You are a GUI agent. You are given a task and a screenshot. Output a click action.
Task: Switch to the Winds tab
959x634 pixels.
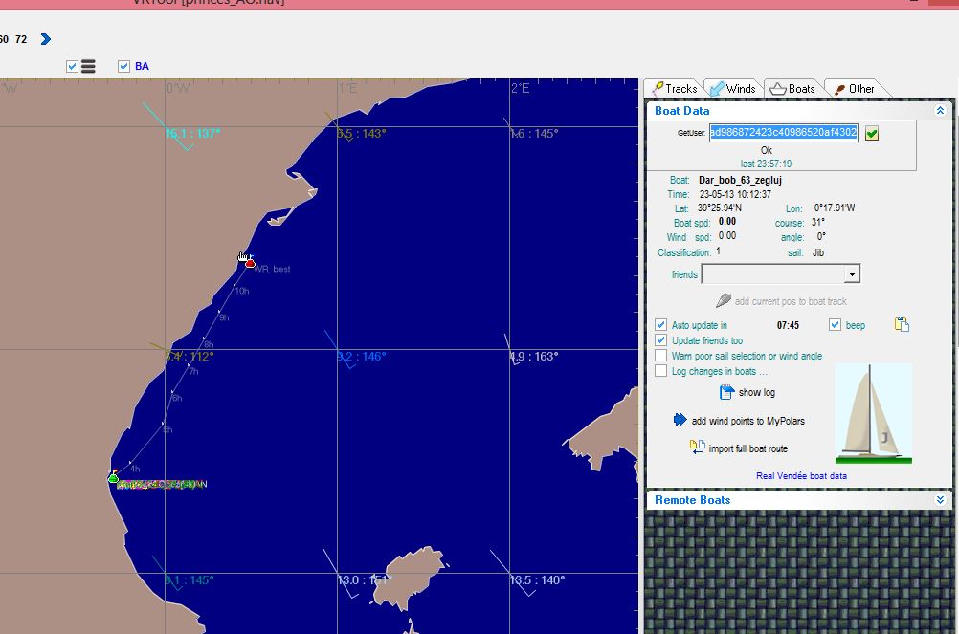tap(733, 89)
